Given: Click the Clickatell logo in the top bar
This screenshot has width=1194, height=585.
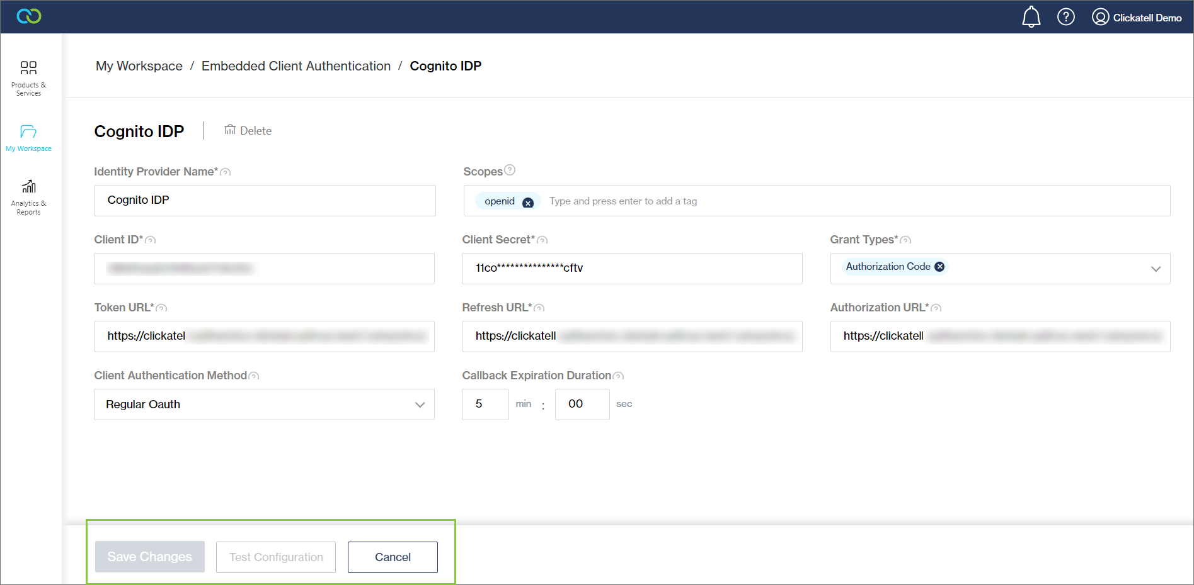Looking at the screenshot, I should (28, 16).
